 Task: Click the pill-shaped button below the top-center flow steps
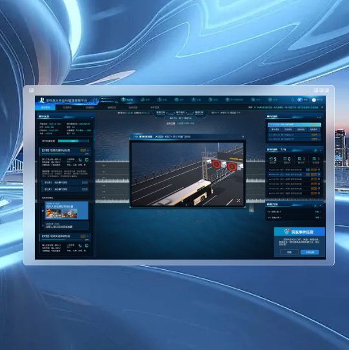coord(180,118)
